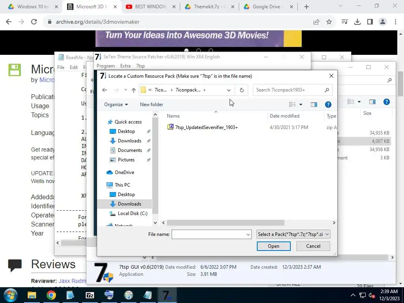Toggle the preview pane in file dialog
The width and height of the screenshot is (404, 303).
314,104
